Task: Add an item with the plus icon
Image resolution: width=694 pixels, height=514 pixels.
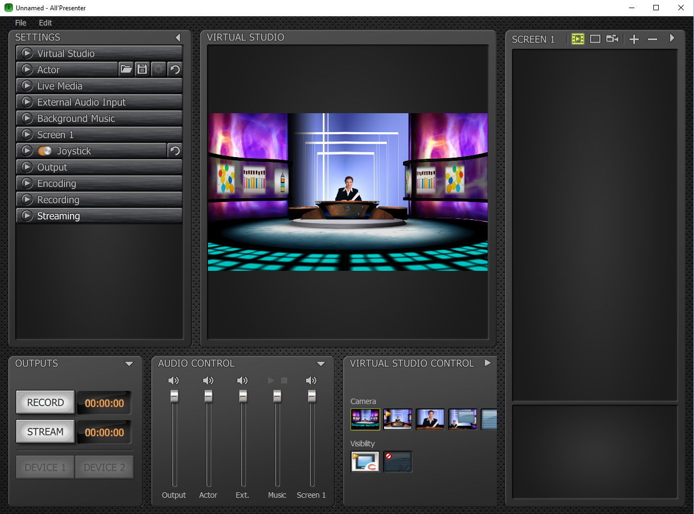Action: pyautogui.click(x=634, y=39)
